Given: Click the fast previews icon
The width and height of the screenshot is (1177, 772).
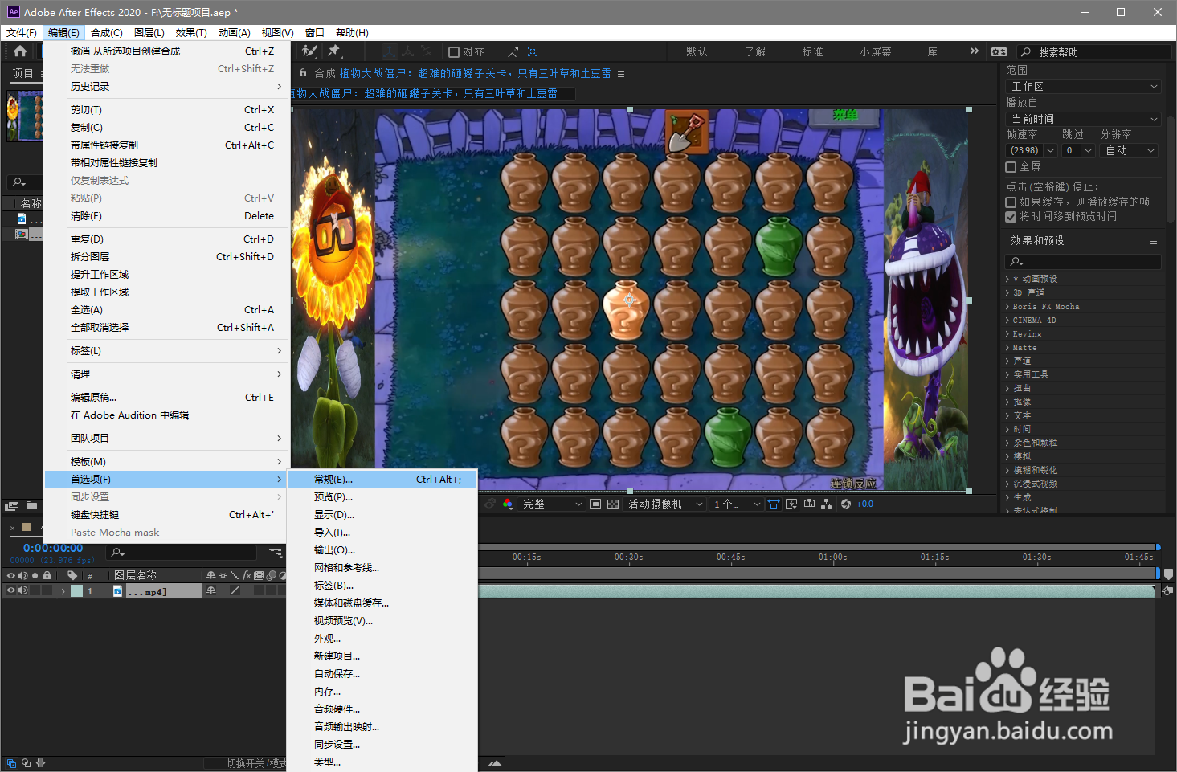Looking at the screenshot, I should [791, 504].
